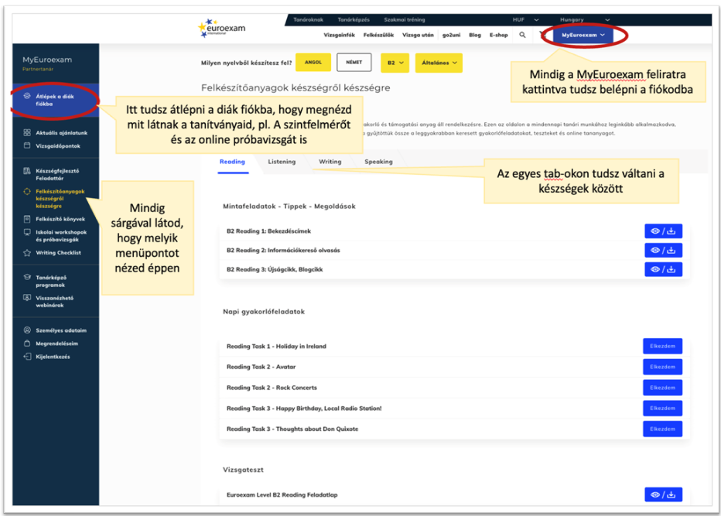
Task: Open the Hungary country dropdown
Action: click(584, 20)
